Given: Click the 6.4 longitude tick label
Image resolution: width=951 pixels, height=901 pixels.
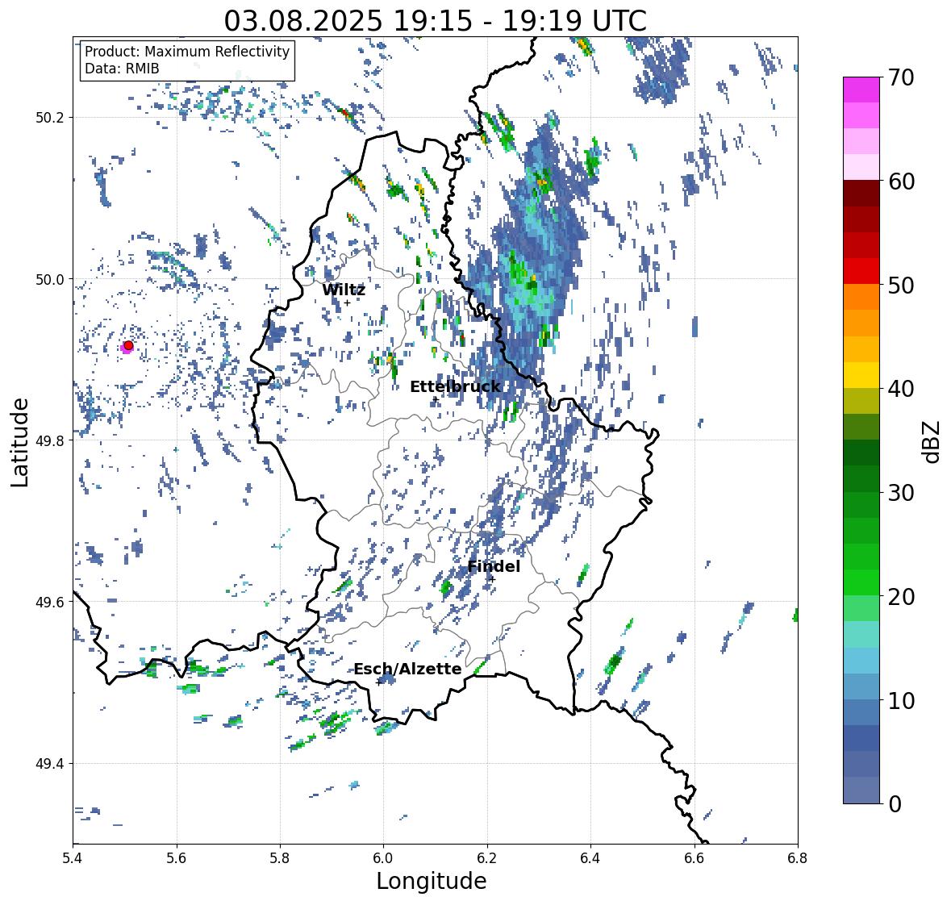Looking at the screenshot, I should point(590,858).
